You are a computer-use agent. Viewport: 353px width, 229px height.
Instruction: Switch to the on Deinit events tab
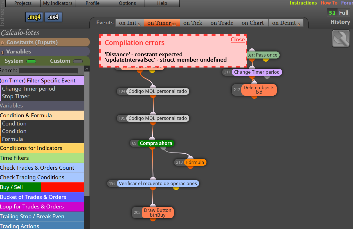coord(286,23)
